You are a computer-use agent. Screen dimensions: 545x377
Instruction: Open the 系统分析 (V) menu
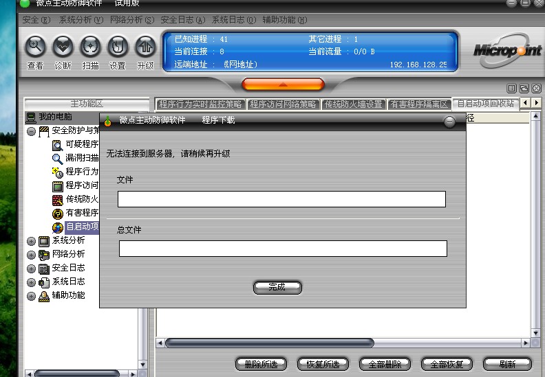tap(81, 20)
